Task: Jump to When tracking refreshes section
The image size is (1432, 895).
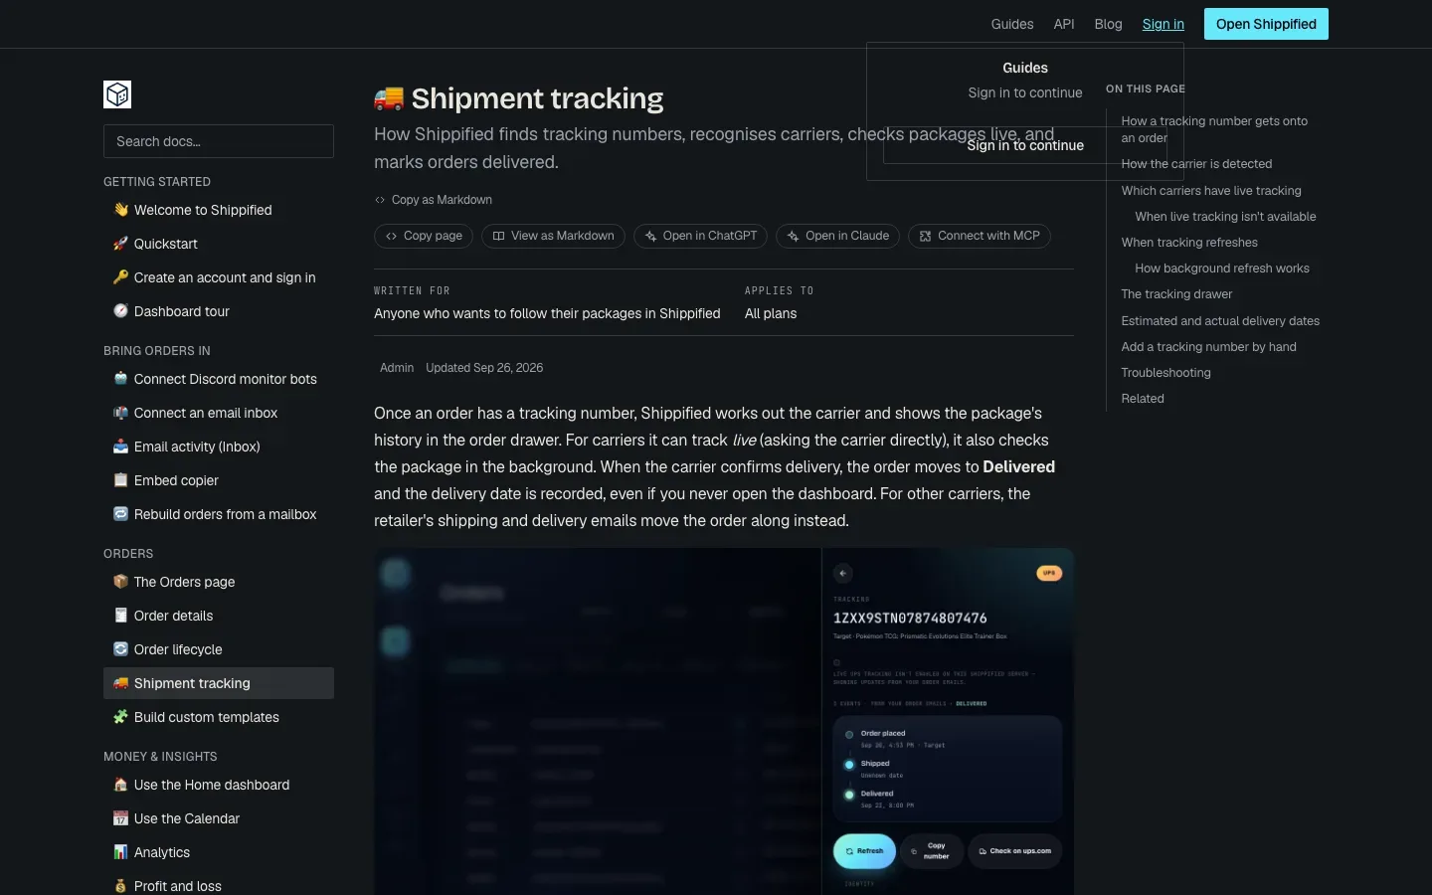Action: tap(1189, 243)
